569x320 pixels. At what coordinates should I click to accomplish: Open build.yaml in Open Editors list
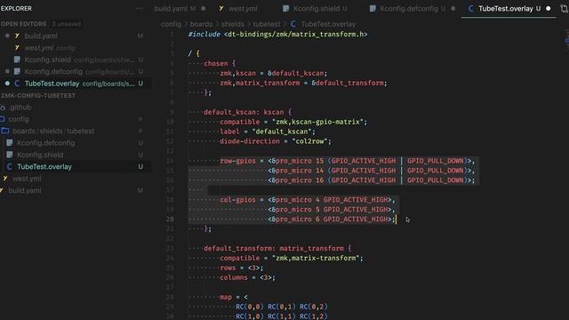[x=76, y=36]
